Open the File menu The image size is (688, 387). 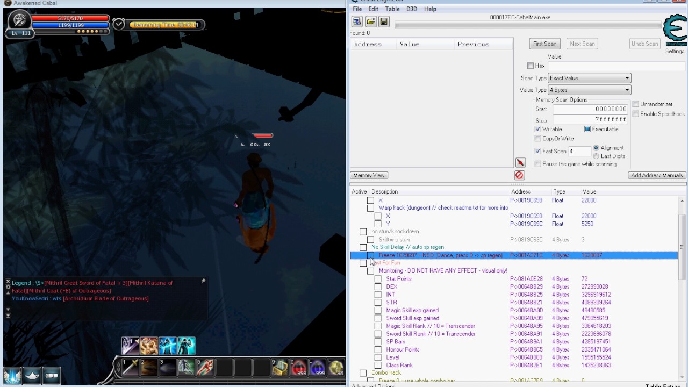[x=357, y=9]
